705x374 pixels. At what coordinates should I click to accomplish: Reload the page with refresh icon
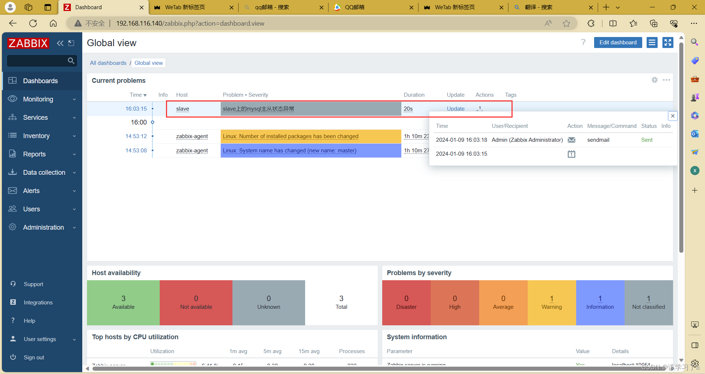(33, 23)
